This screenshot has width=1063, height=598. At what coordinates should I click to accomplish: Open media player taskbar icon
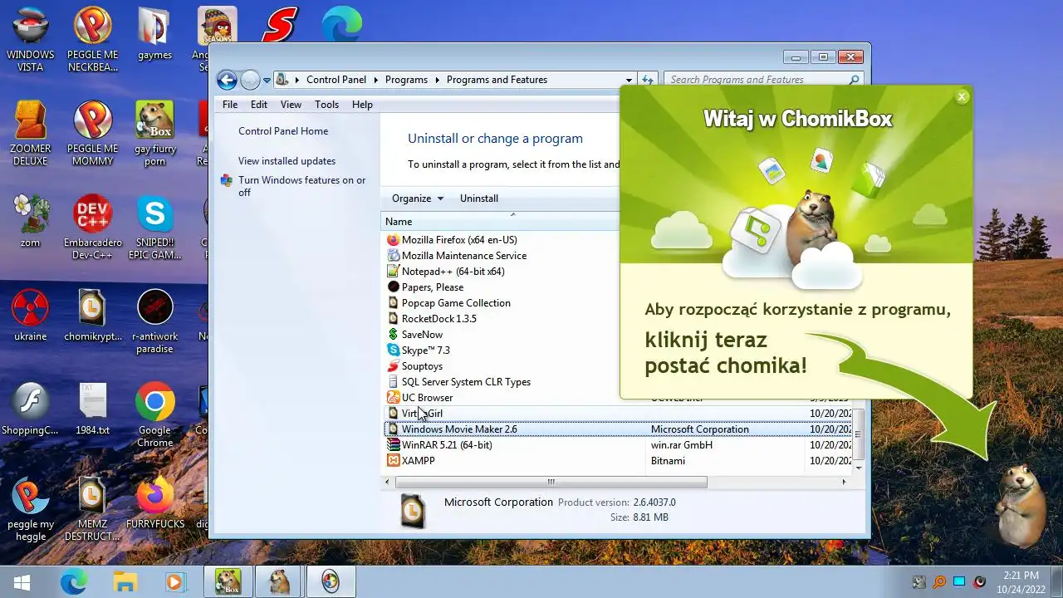click(x=175, y=582)
